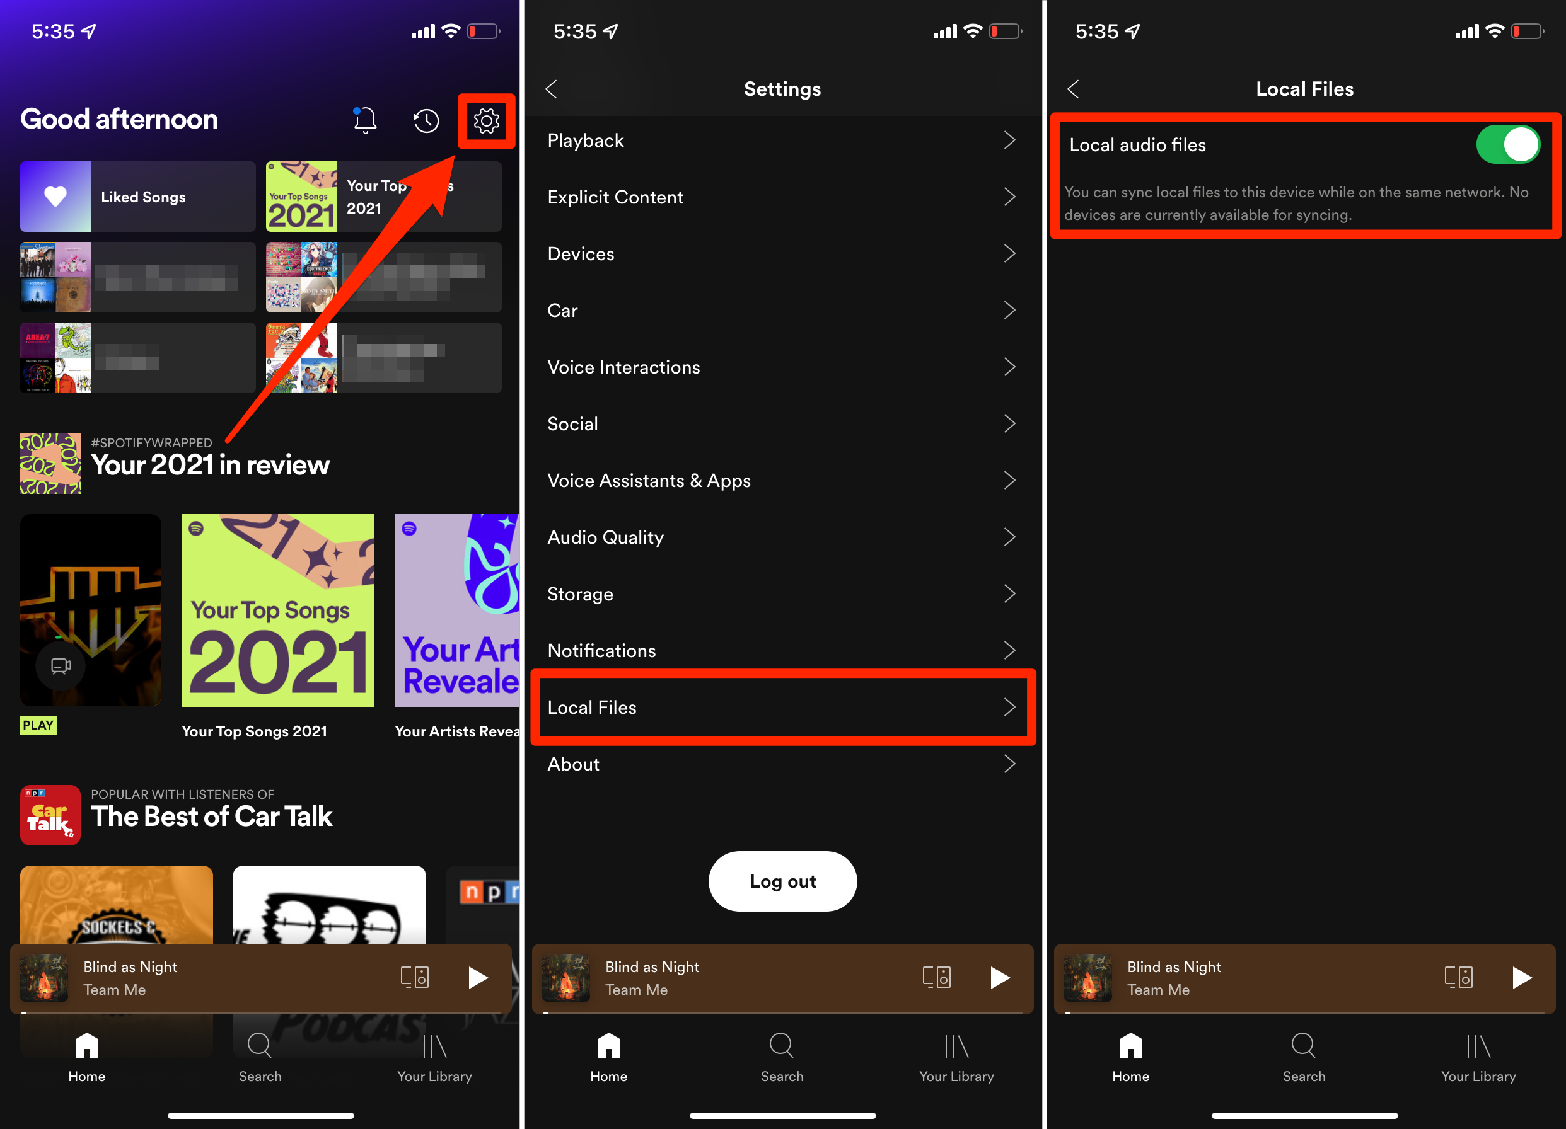
Task: Expand the Local Files settings menu
Action: 783,708
